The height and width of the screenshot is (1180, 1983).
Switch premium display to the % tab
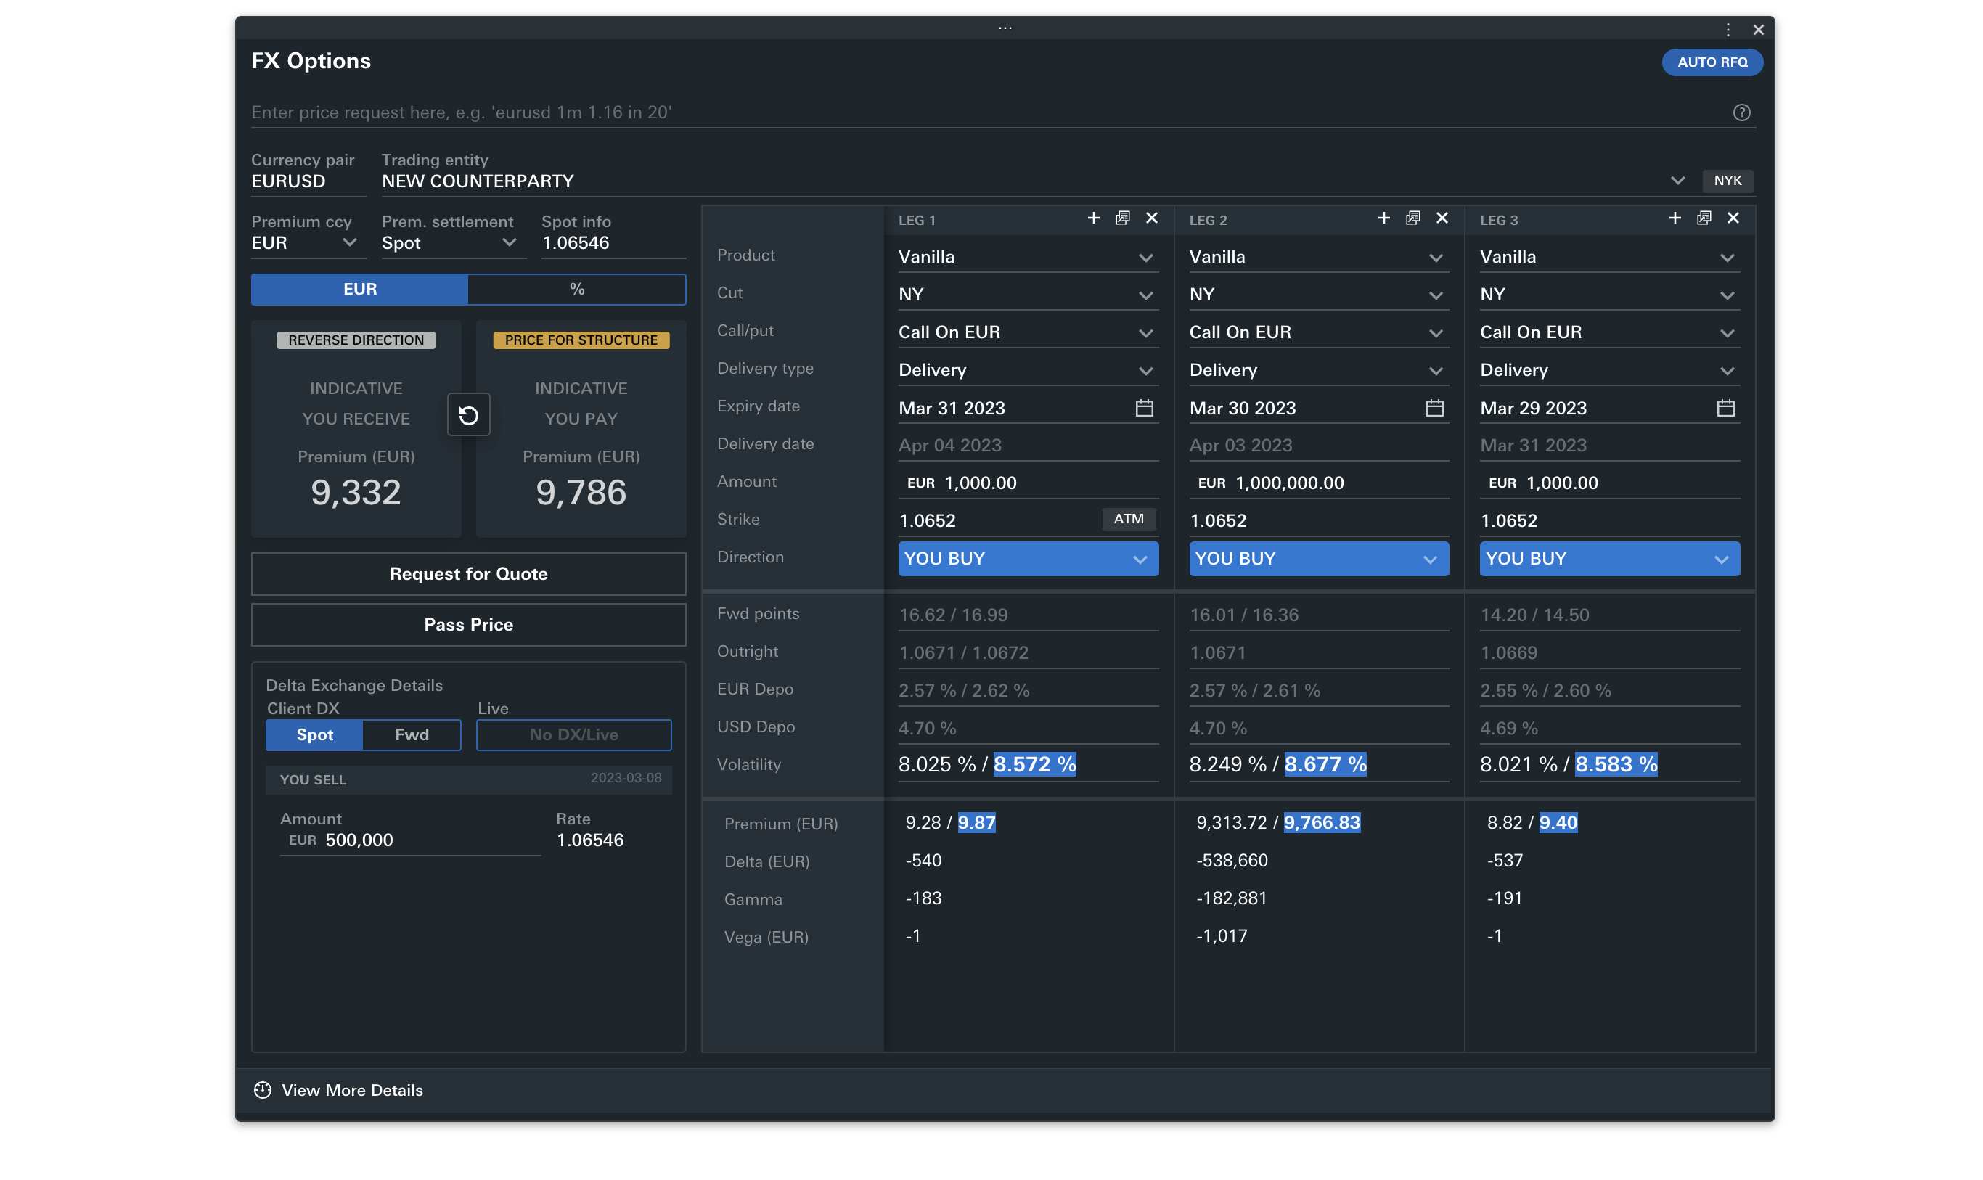point(576,289)
